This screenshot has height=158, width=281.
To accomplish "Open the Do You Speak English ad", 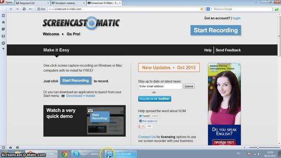I will point(224,104).
